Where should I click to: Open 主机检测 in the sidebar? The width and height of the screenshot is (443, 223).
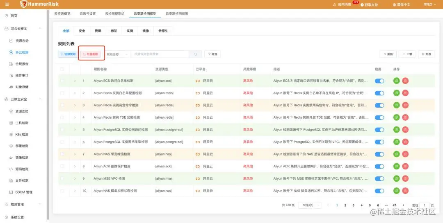pos(19,123)
